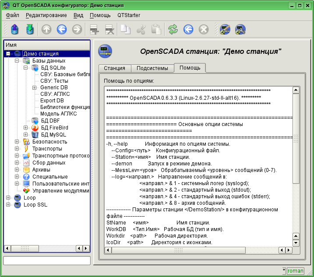Click the right arrow of tree scrollbar

[x=86, y=249]
